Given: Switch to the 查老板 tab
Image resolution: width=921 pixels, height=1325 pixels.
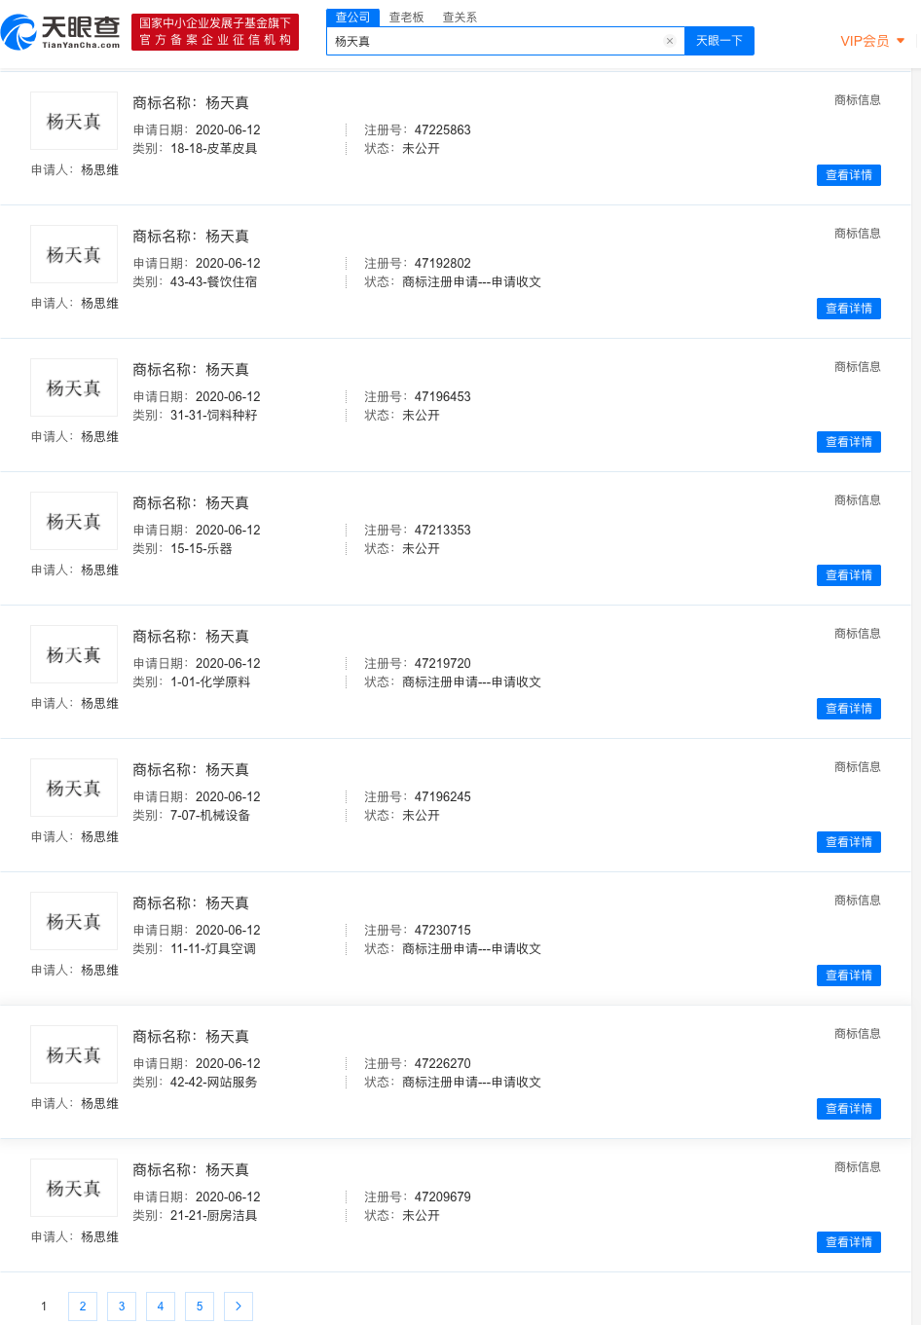Looking at the screenshot, I should pos(406,18).
